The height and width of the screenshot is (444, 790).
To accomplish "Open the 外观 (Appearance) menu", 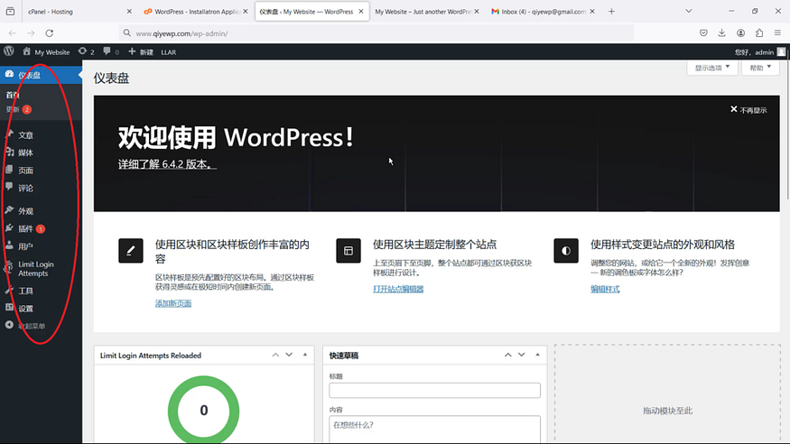I will tap(25, 211).
